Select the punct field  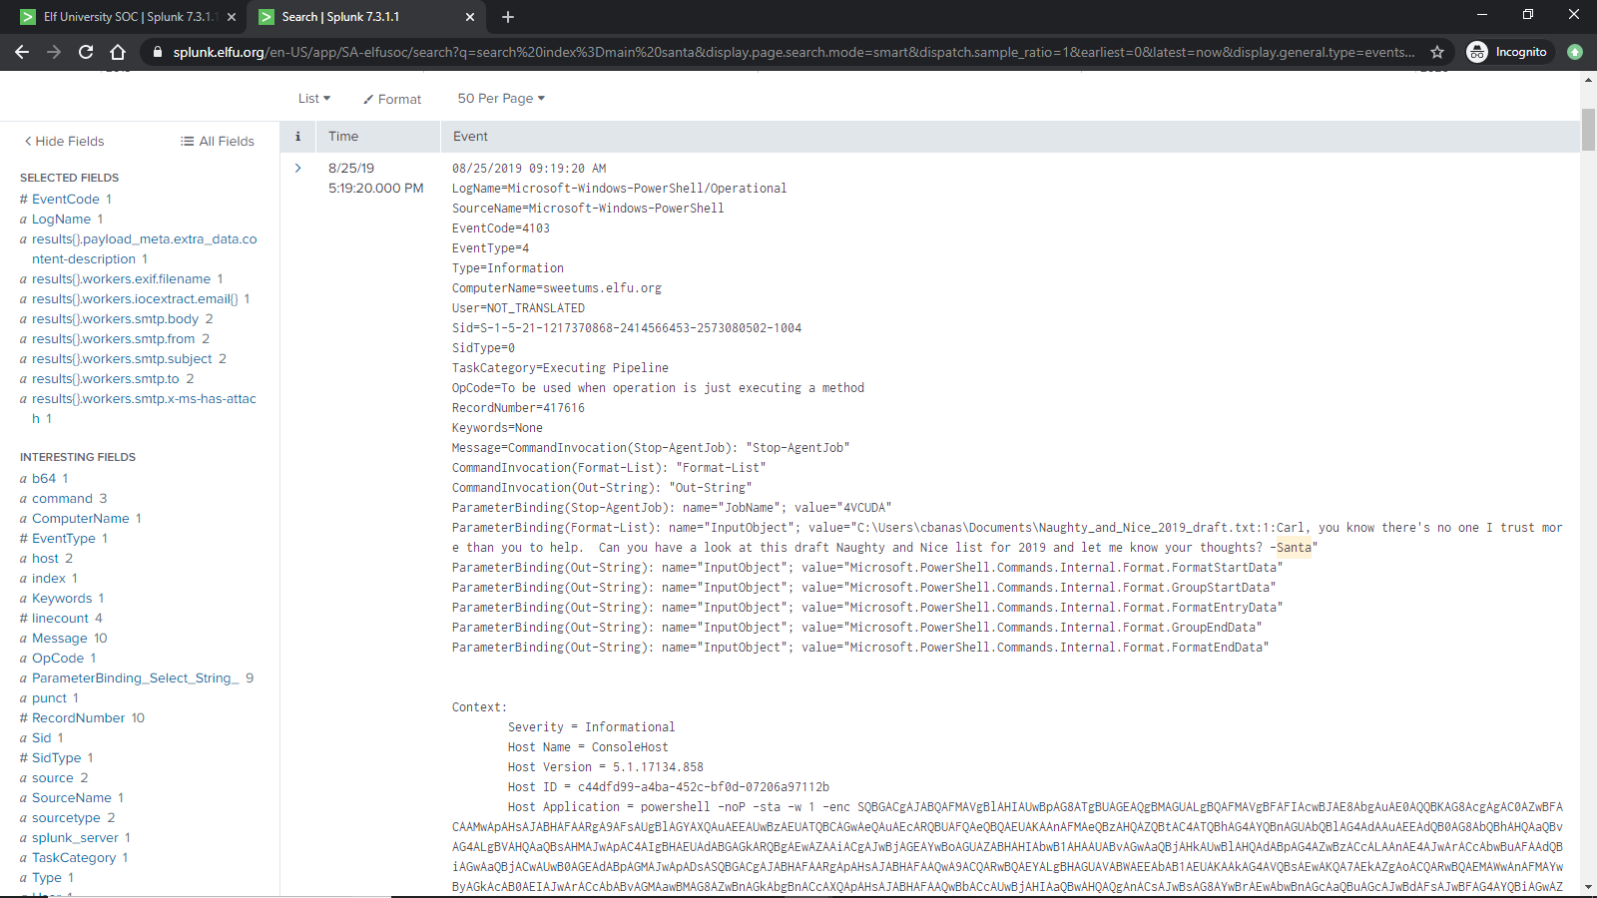(x=49, y=698)
